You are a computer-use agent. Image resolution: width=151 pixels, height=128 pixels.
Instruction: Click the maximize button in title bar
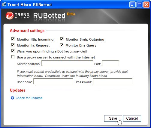[x=139, y=4]
